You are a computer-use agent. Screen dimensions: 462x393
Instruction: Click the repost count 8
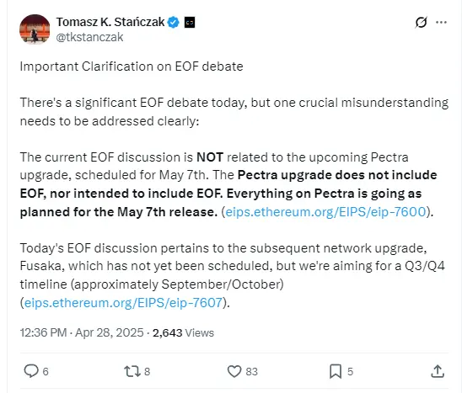click(x=147, y=371)
